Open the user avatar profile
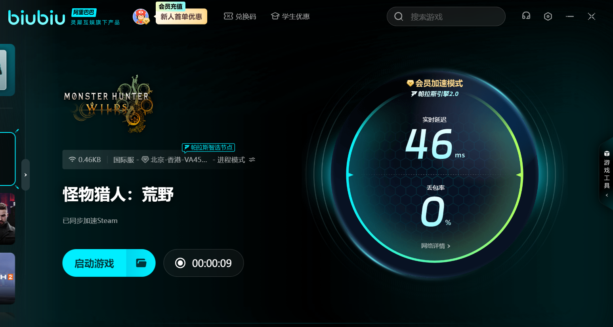The width and height of the screenshot is (613, 327). pos(141,17)
